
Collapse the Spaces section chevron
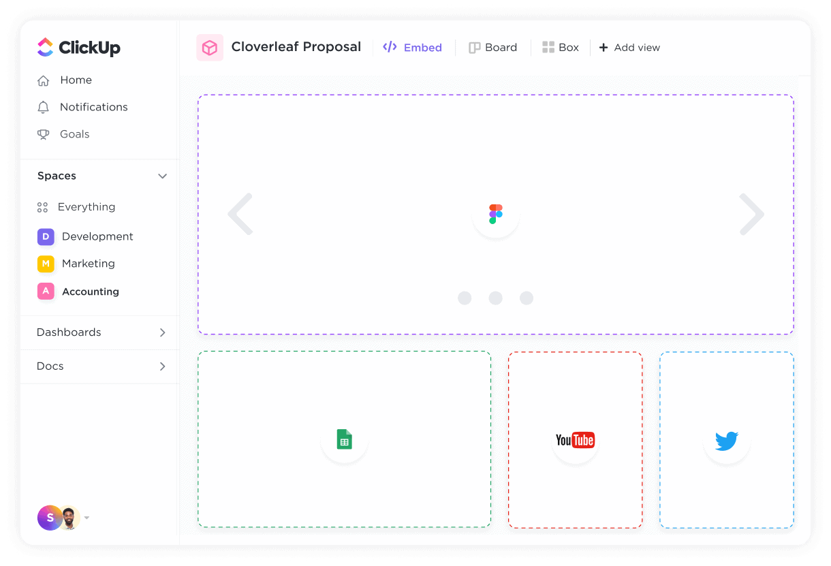click(x=162, y=176)
